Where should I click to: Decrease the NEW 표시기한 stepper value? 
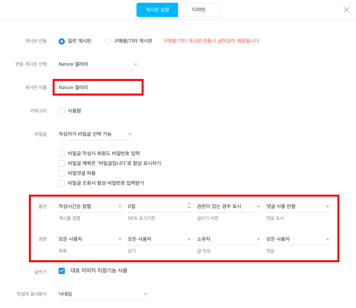coord(189,207)
